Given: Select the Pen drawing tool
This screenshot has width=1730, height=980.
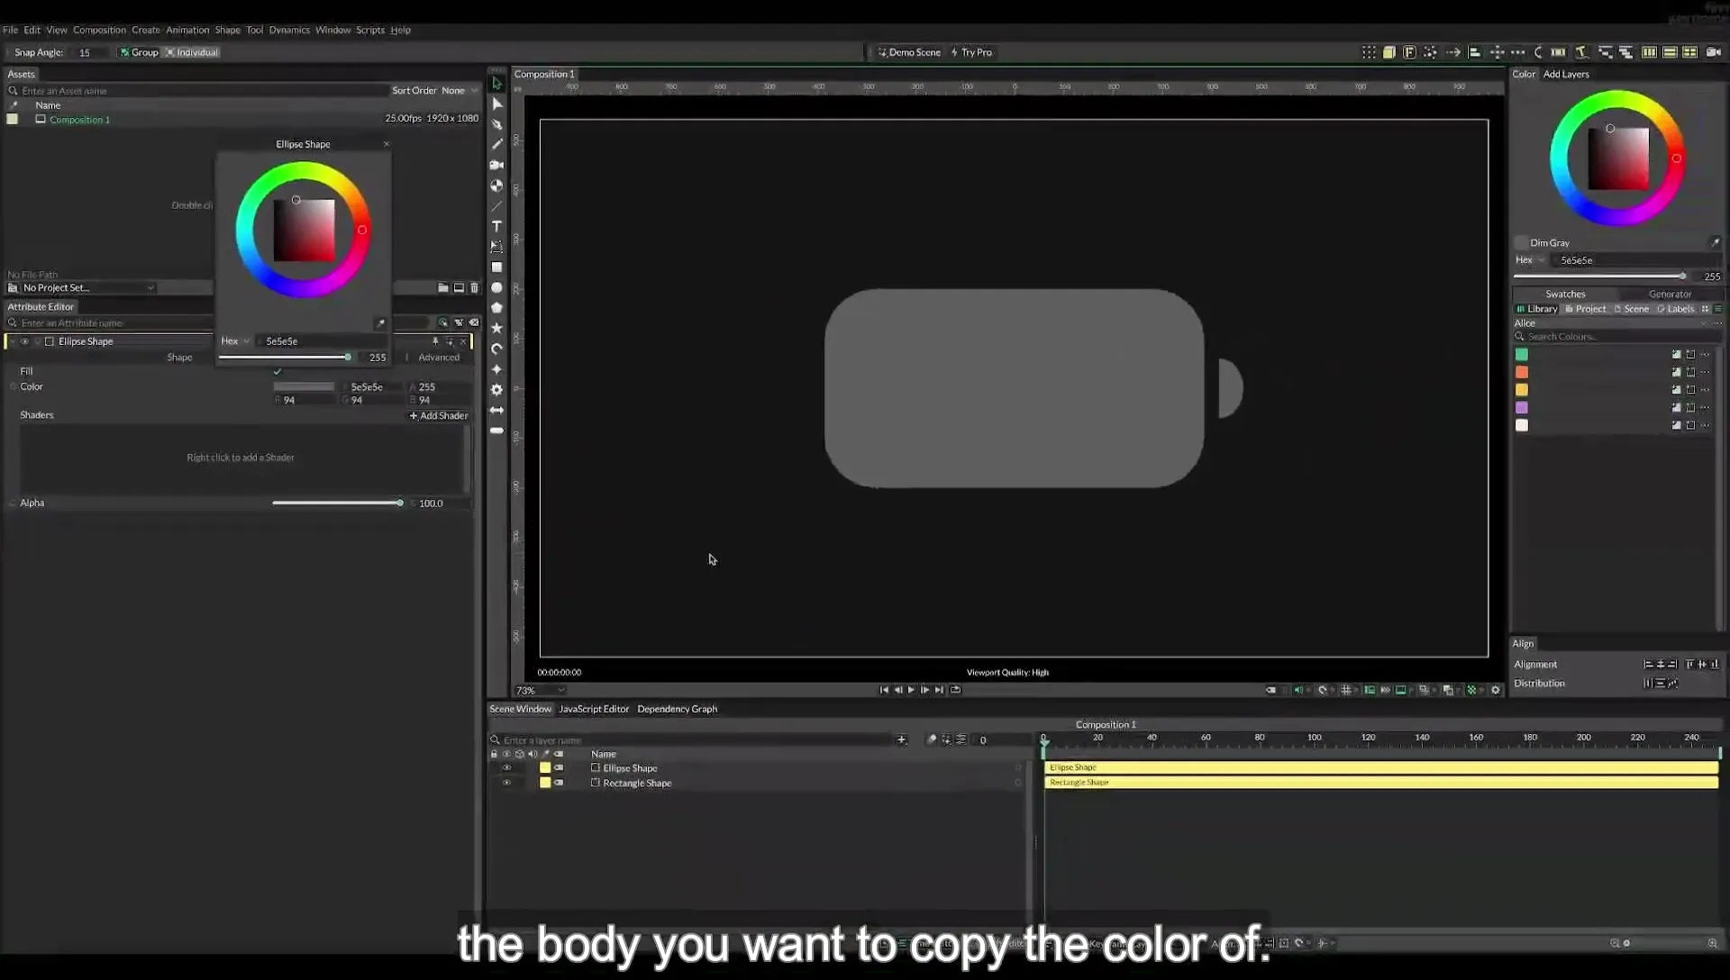Looking at the screenshot, I should pyautogui.click(x=496, y=124).
